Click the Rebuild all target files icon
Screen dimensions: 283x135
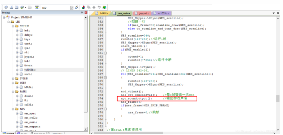[x=17, y=7]
